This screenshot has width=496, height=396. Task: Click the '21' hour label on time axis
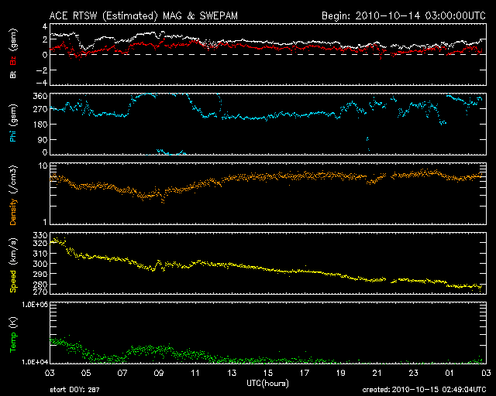[x=377, y=373]
